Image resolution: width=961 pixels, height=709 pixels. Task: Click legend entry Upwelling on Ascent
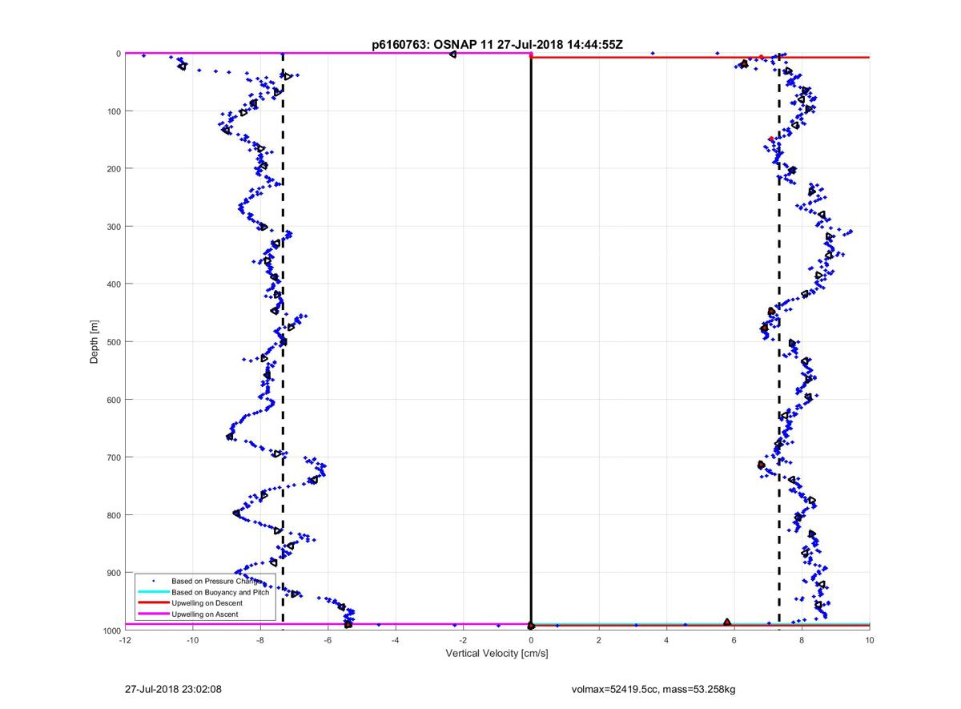204,614
